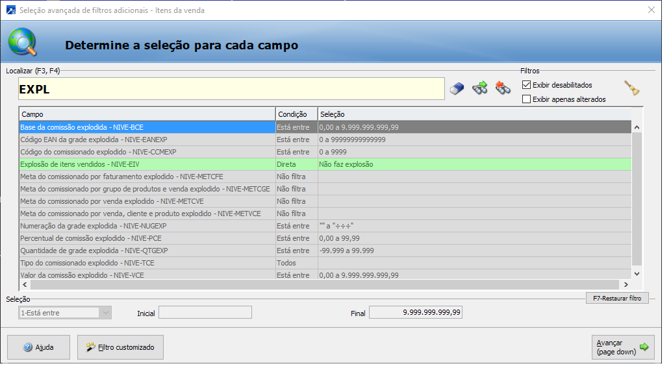This screenshot has height=368, width=671.
Task: Select row Código do comissionado explodido
Action: point(325,152)
